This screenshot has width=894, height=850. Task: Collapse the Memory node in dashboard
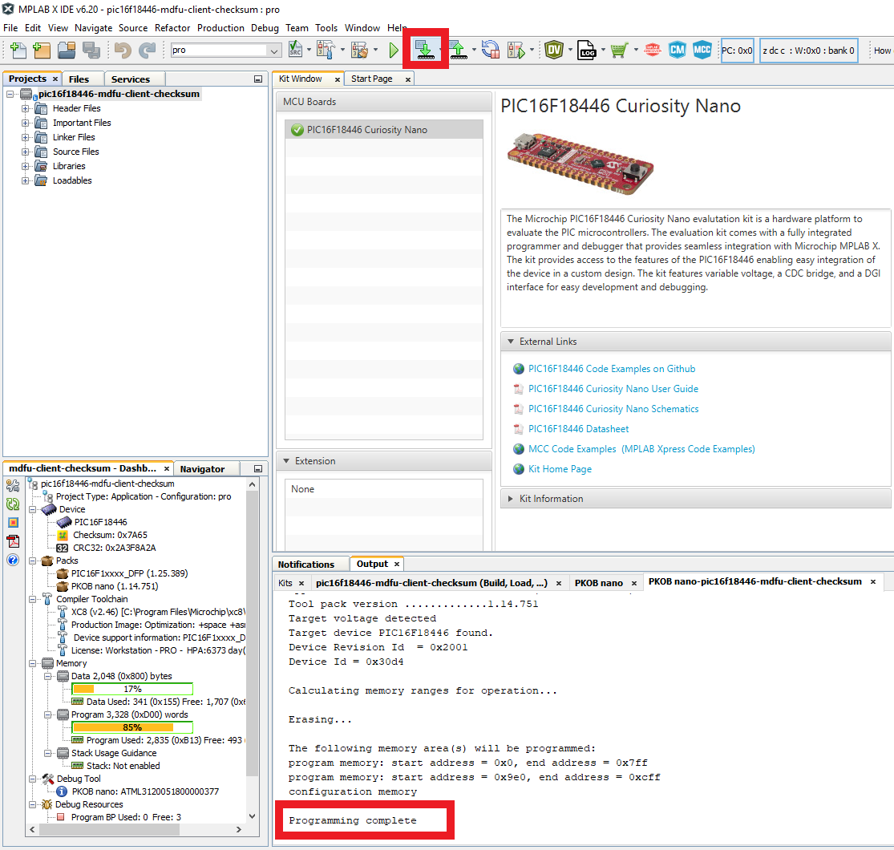coord(33,664)
